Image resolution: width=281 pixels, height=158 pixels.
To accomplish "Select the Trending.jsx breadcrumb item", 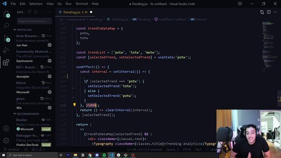I will 118,19.
